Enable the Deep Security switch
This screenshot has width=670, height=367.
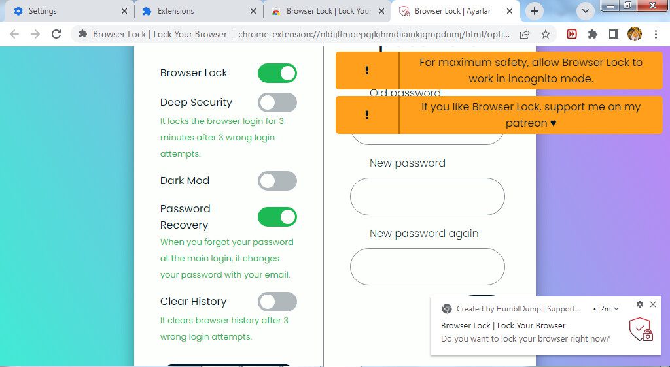[x=277, y=103]
